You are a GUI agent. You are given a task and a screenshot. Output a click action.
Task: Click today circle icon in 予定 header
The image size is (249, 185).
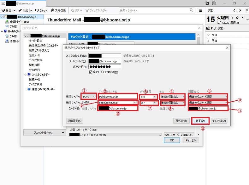pos(237,18)
